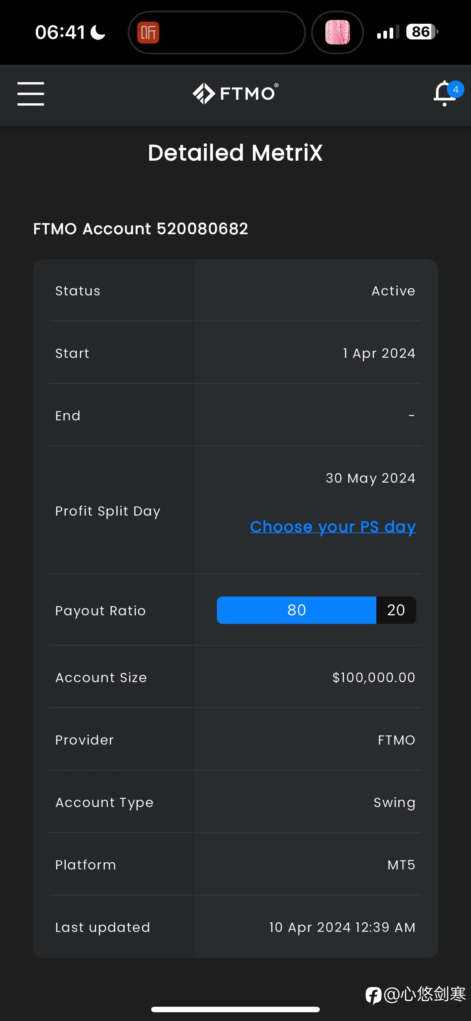Open the notifications bell

[445, 94]
